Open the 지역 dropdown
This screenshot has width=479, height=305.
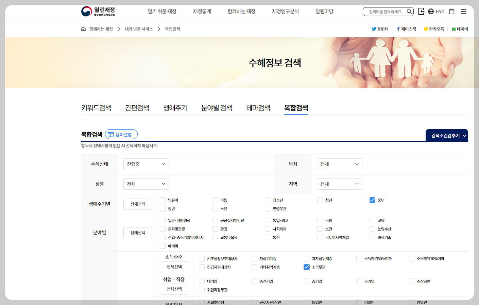point(340,184)
